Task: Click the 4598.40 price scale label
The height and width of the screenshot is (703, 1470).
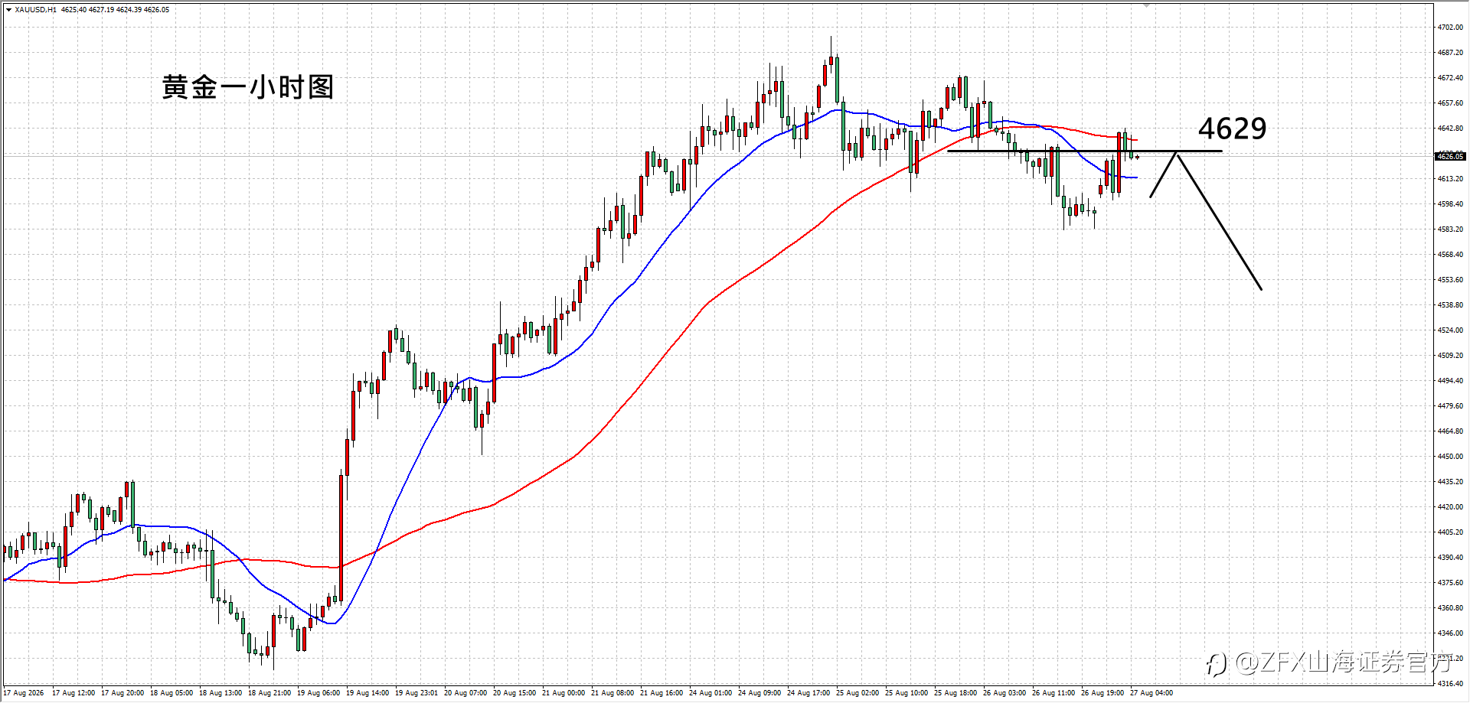Action: click(1450, 204)
